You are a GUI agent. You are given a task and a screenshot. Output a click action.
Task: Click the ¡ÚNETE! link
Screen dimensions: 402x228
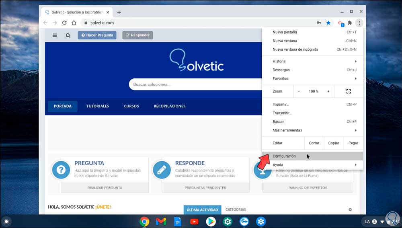(103, 207)
